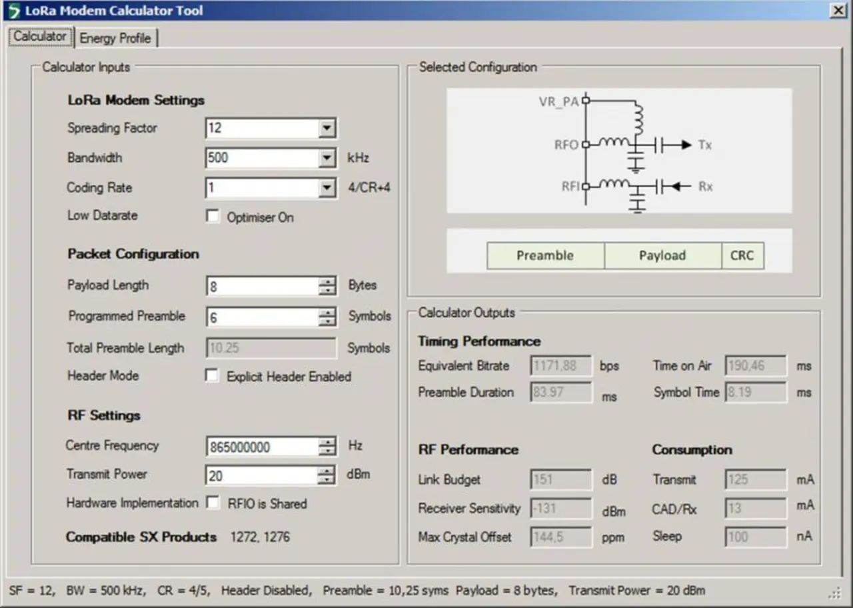Select the Symbol Time output value

pyautogui.click(x=756, y=392)
